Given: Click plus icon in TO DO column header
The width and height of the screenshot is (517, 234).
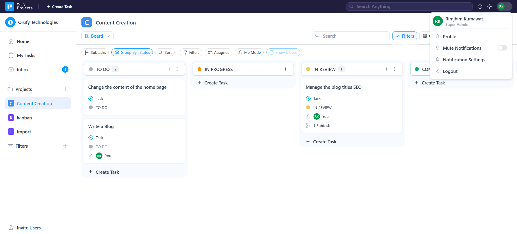Looking at the screenshot, I should tap(169, 69).
